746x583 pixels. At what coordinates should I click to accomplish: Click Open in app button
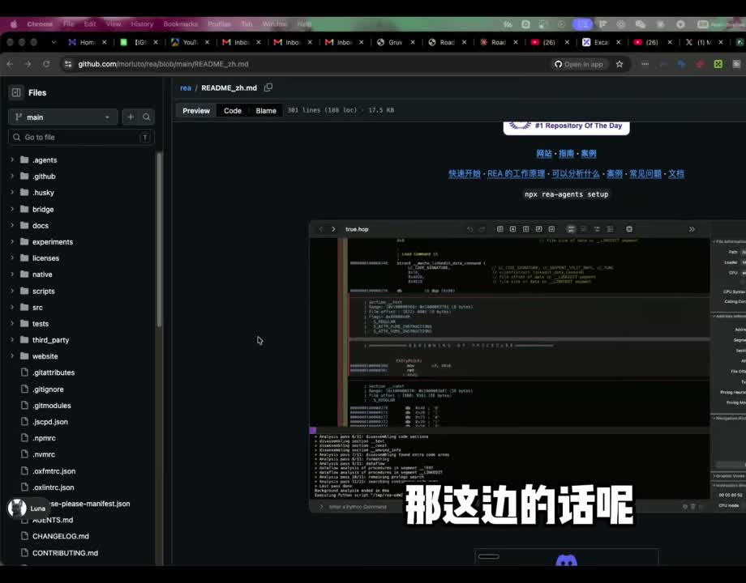pos(579,64)
